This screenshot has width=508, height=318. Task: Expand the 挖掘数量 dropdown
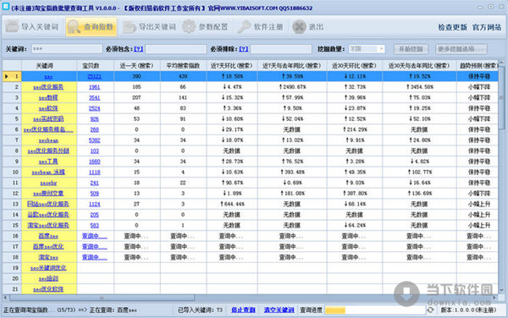click(381, 49)
